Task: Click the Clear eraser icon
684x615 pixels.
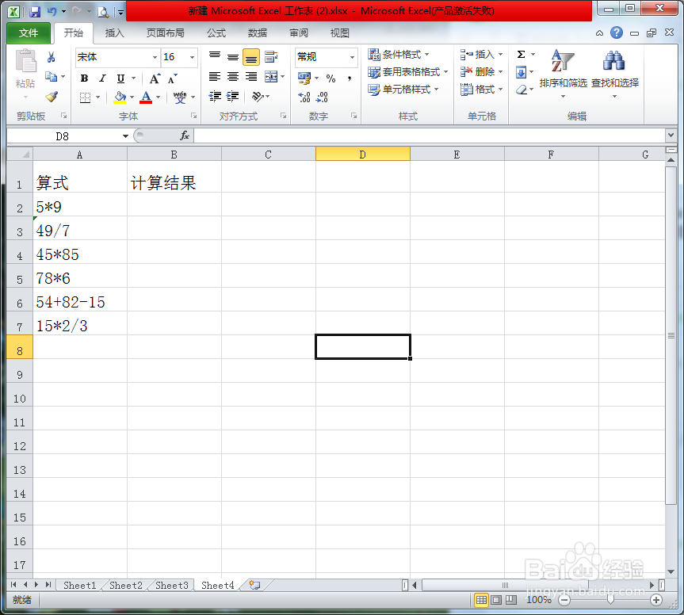Action: click(x=521, y=90)
